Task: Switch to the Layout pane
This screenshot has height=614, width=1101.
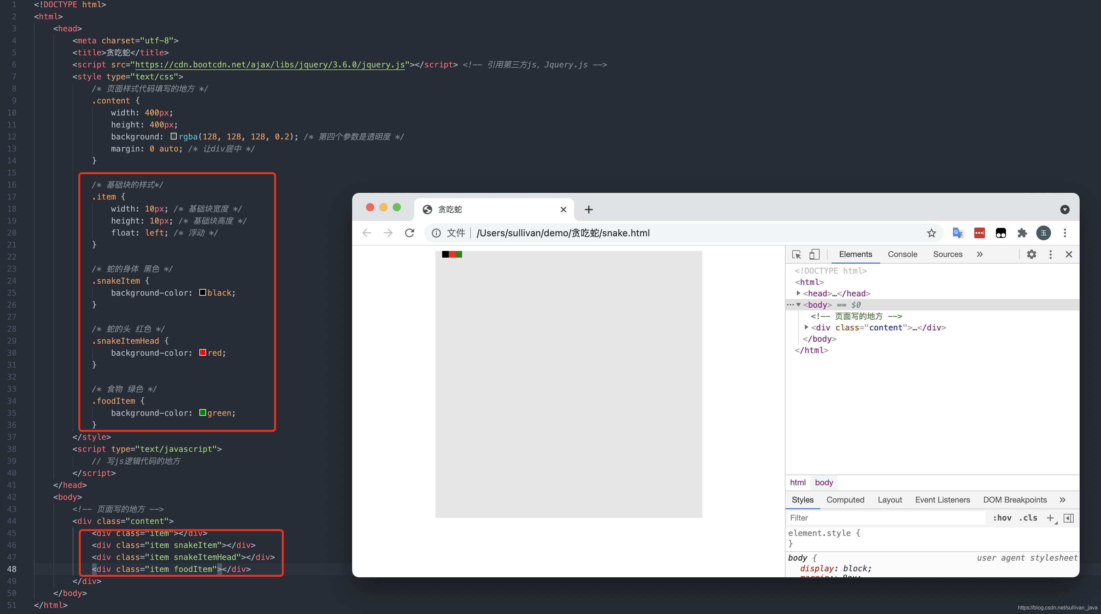Action: tap(890, 500)
